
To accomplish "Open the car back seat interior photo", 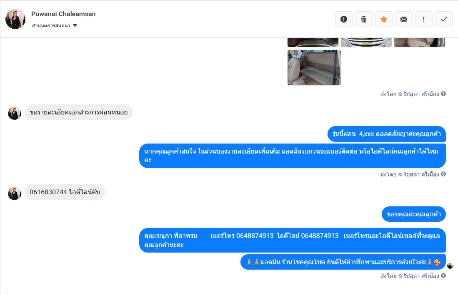I will coord(314,68).
